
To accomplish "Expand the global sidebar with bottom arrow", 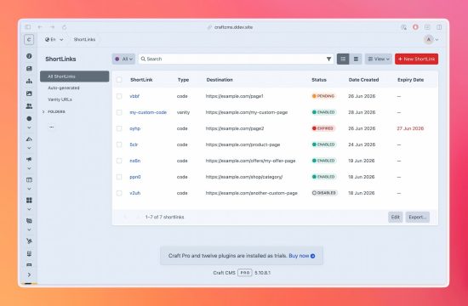I will tap(29, 275).
